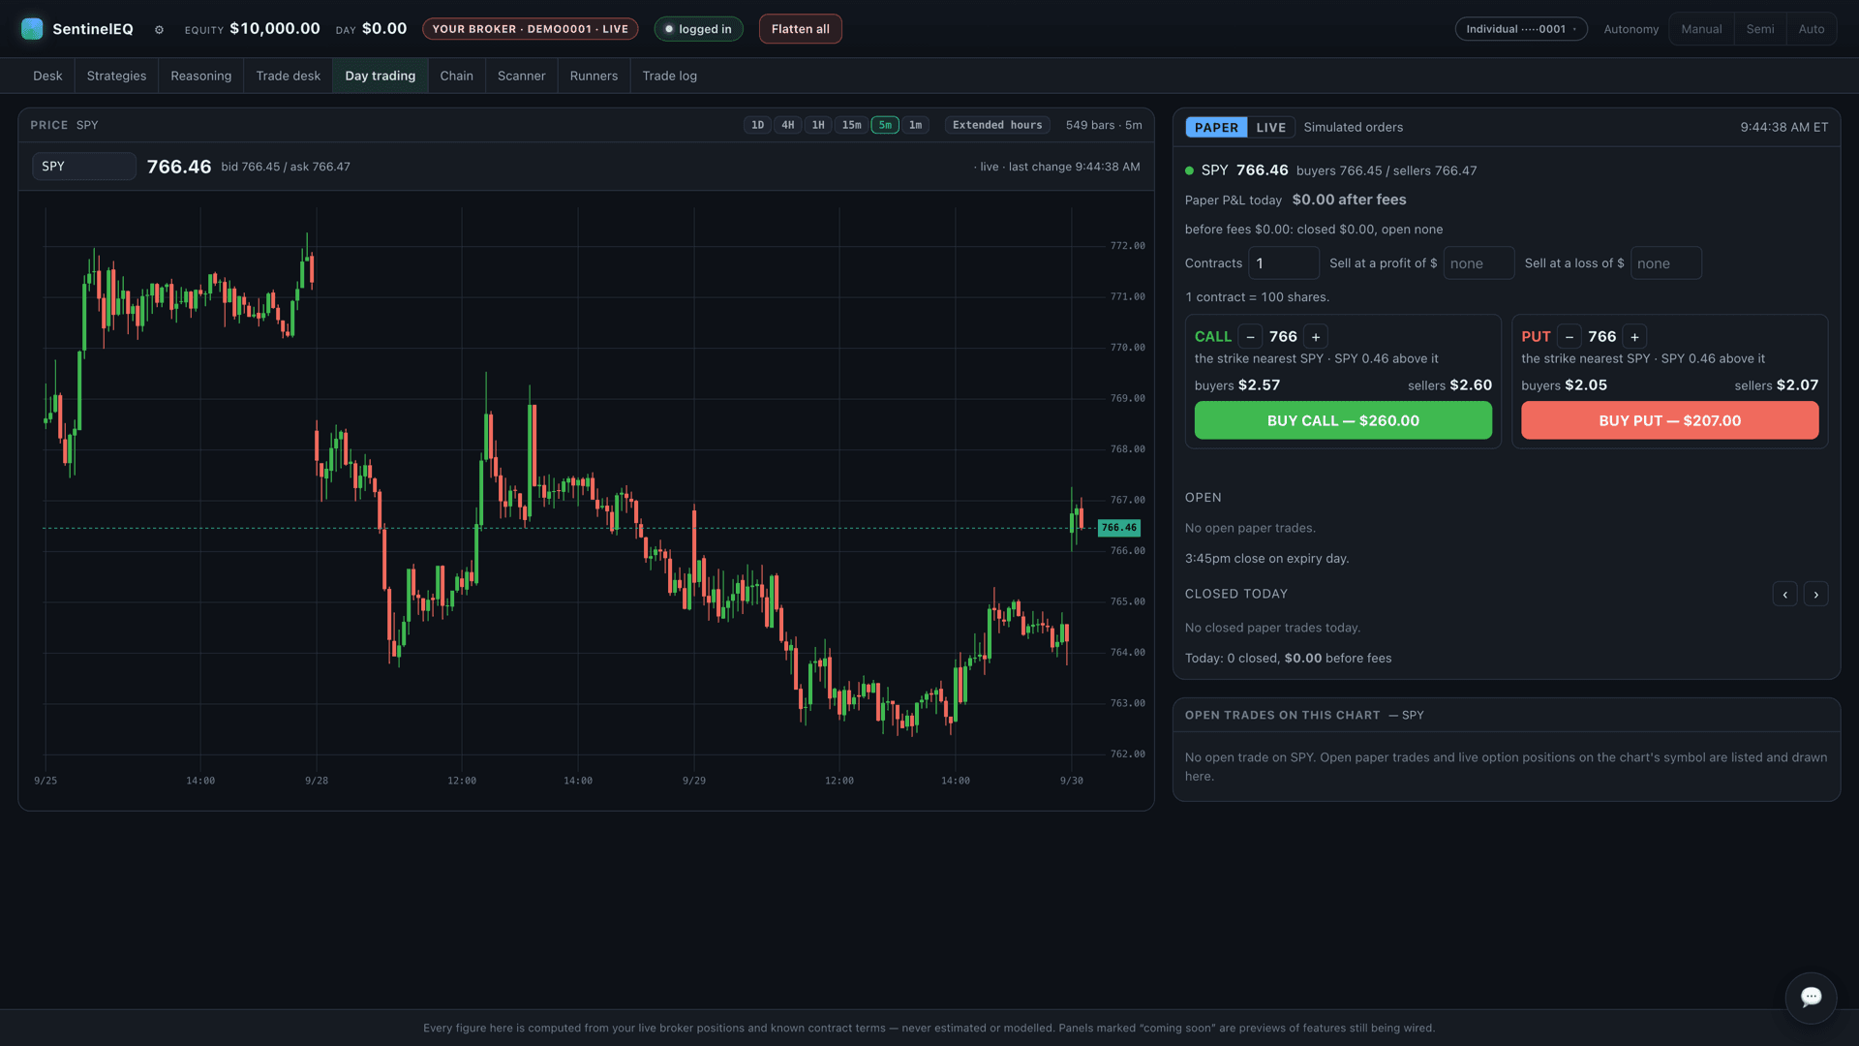This screenshot has height=1046, width=1859.
Task: Click the SPY symbol input field
Action: (84, 167)
